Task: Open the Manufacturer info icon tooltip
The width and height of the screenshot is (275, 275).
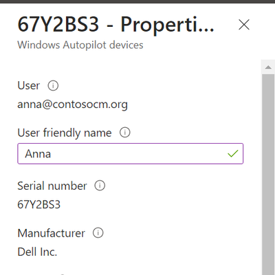Action: coord(98,233)
